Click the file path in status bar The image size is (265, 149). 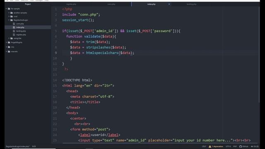click(18, 147)
